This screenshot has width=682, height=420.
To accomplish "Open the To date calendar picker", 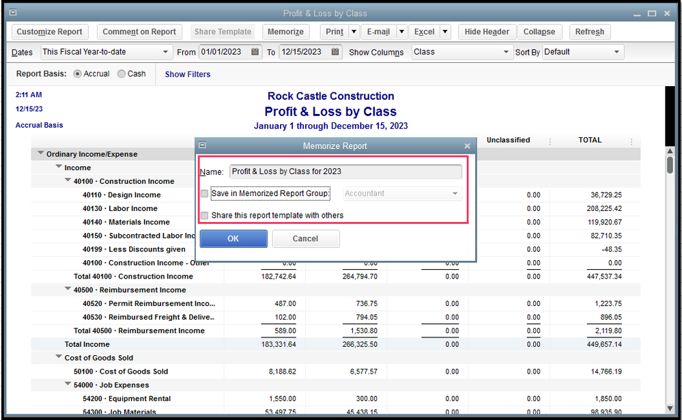I will 335,52.
